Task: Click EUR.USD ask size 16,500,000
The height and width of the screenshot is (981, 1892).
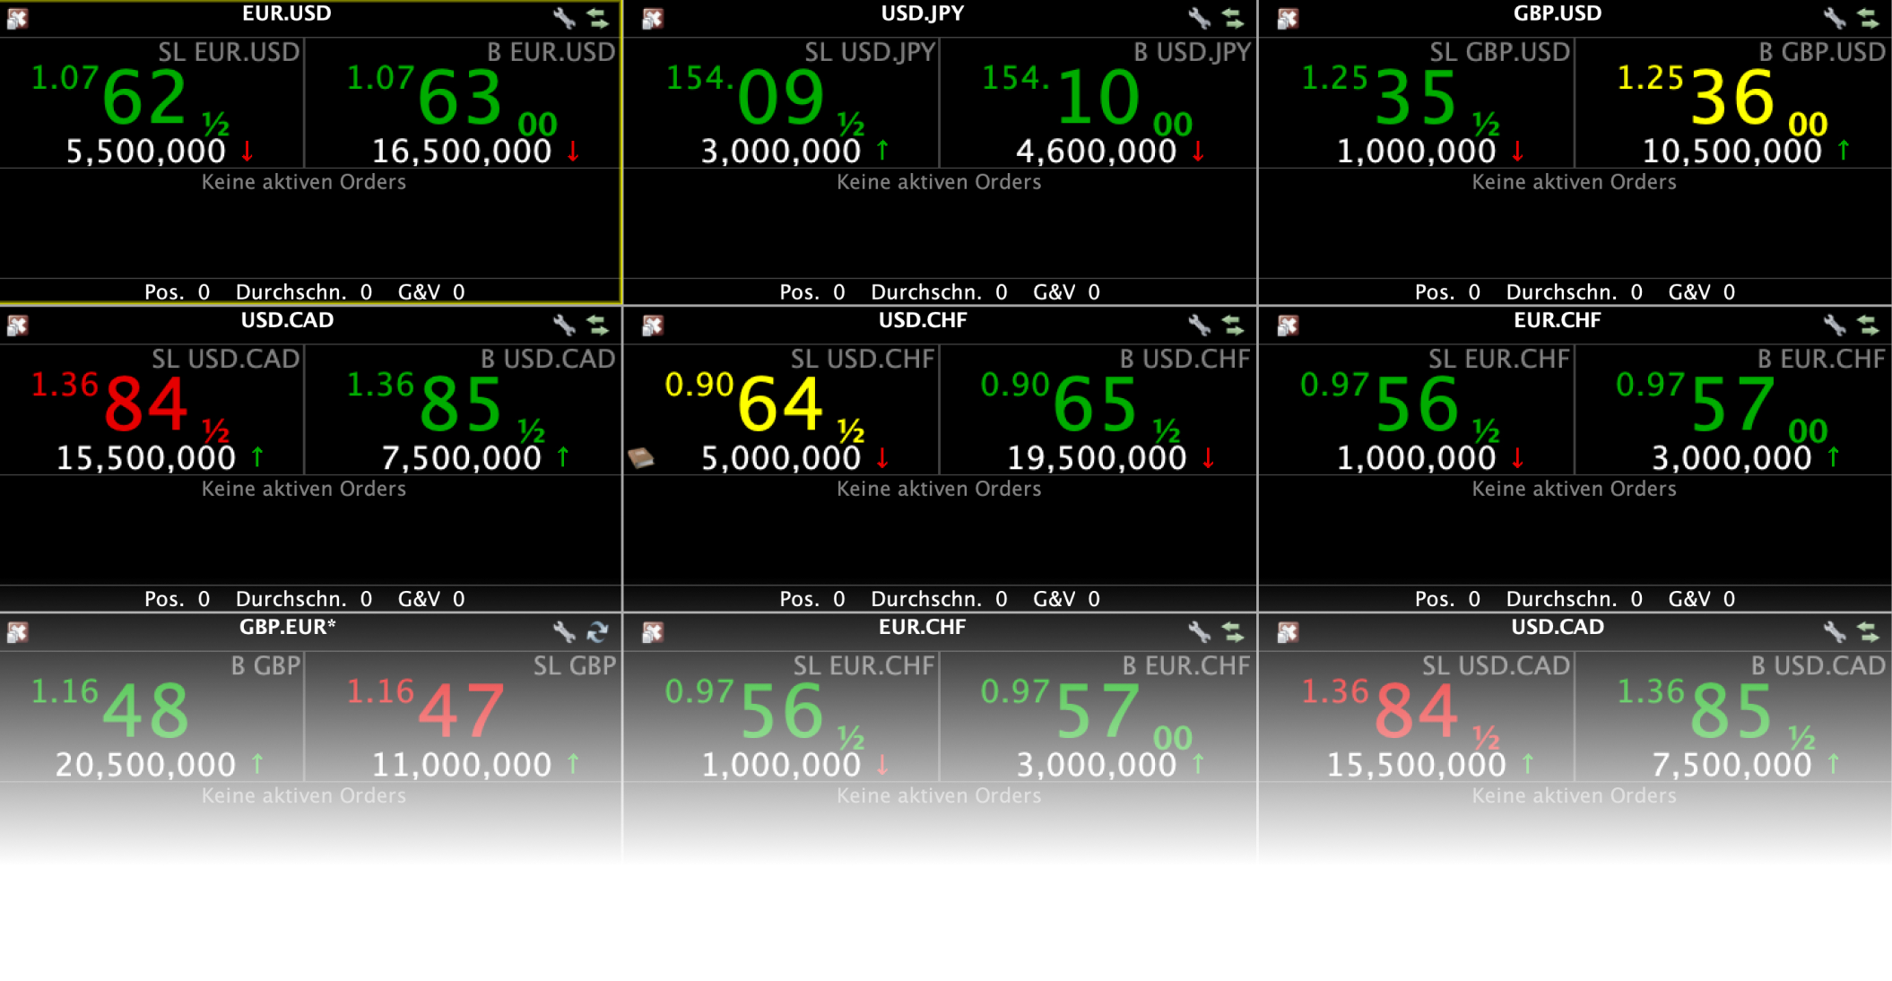Action: [x=462, y=152]
